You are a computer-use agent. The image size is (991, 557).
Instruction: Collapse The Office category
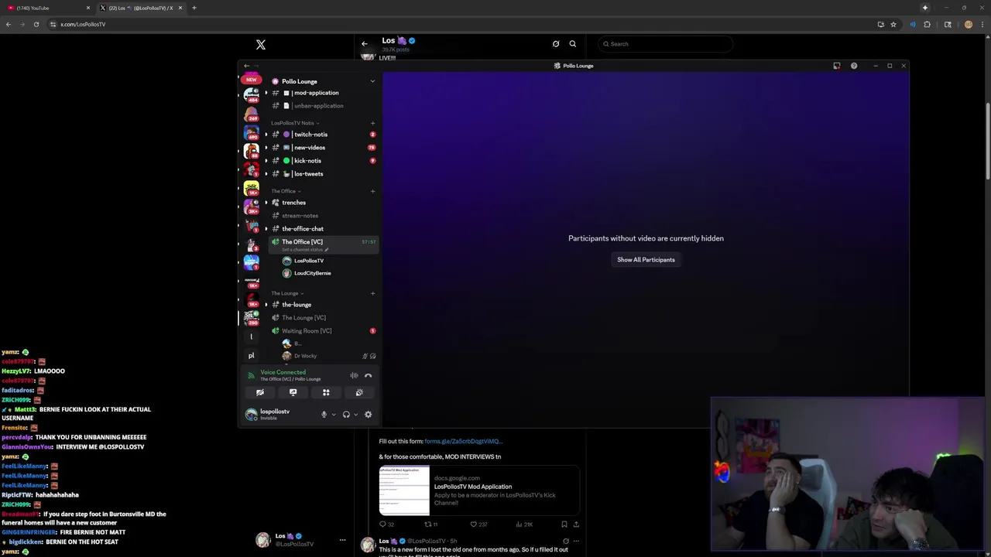(x=286, y=191)
